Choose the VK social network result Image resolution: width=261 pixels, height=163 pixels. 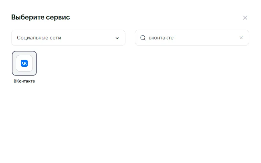[x=24, y=63]
